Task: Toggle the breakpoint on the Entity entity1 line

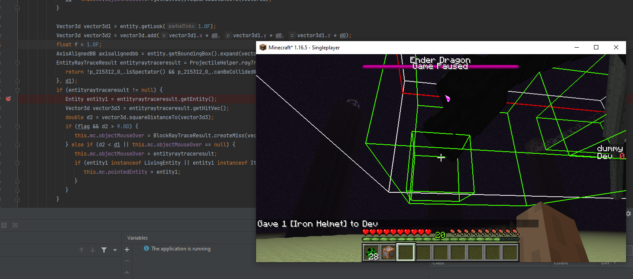Action: pos(8,99)
